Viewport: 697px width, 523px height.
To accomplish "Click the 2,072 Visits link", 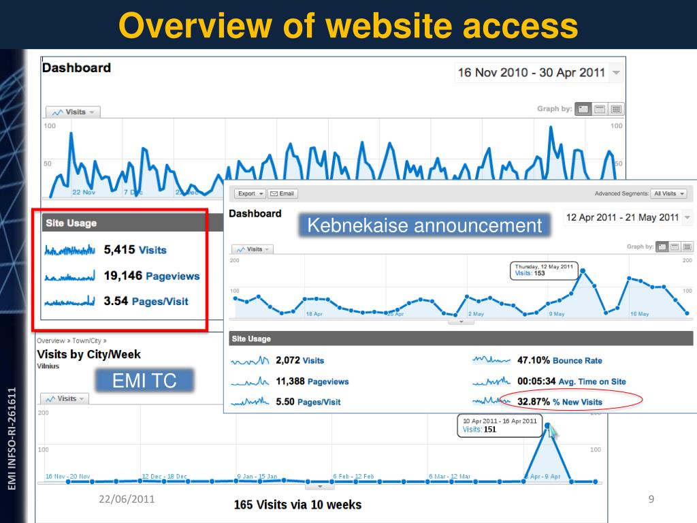I will (x=299, y=360).
